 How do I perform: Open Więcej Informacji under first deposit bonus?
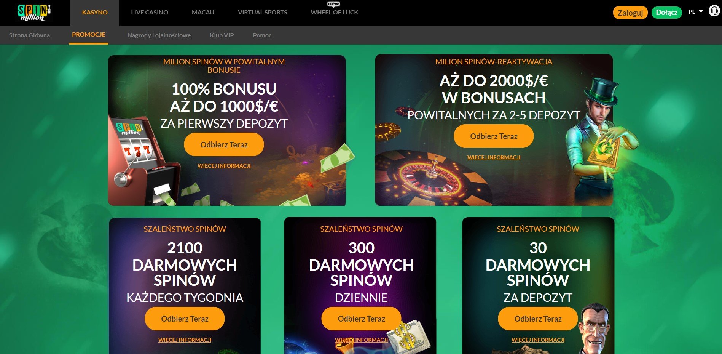click(x=224, y=166)
